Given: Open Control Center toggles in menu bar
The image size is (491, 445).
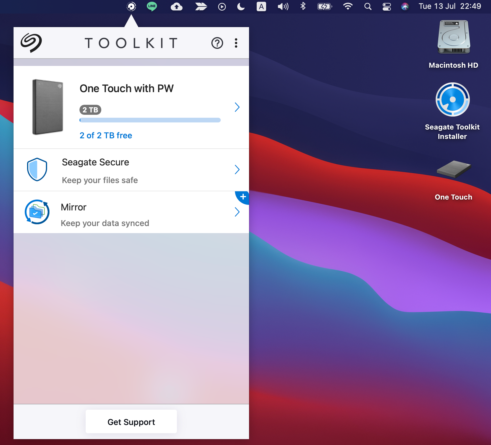Looking at the screenshot, I should click(x=387, y=6).
